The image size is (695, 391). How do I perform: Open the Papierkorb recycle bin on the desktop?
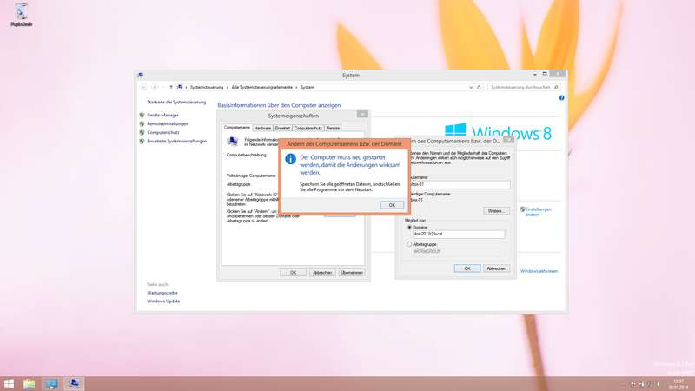tap(21, 15)
